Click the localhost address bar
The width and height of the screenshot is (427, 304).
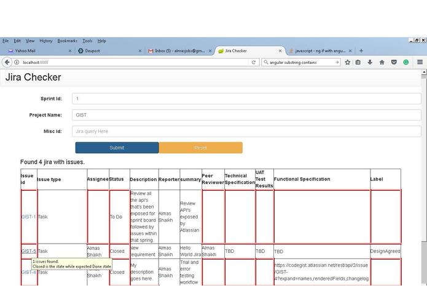(135, 62)
